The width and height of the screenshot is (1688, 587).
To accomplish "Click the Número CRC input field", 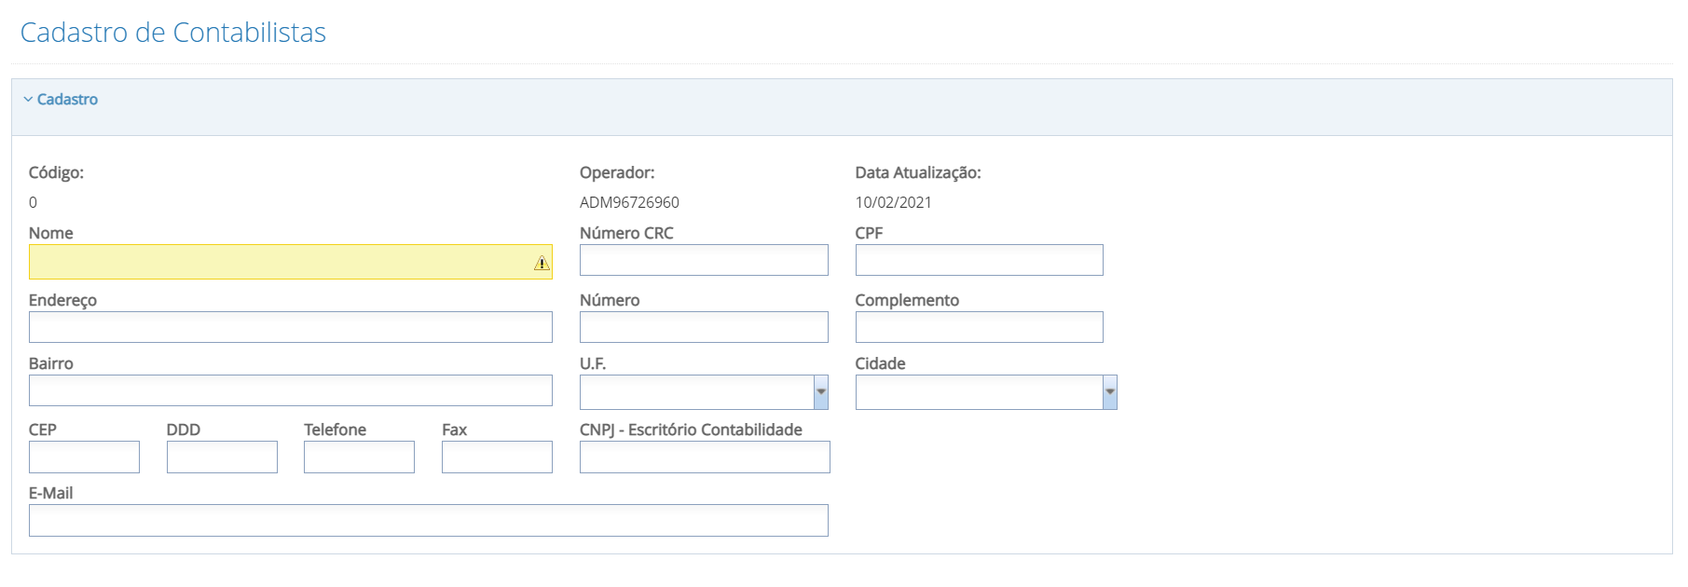I will (x=704, y=260).
